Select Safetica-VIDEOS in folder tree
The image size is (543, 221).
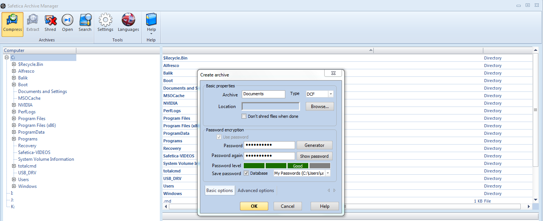click(x=34, y=152)
